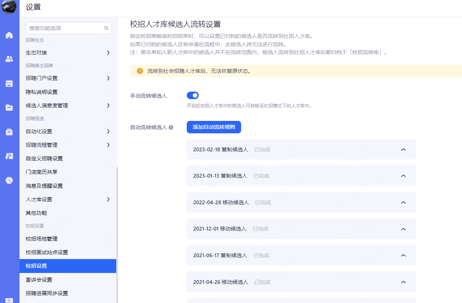Click the user avatar at top left
This screenshot has width=462, height=303.
(9, 7)
